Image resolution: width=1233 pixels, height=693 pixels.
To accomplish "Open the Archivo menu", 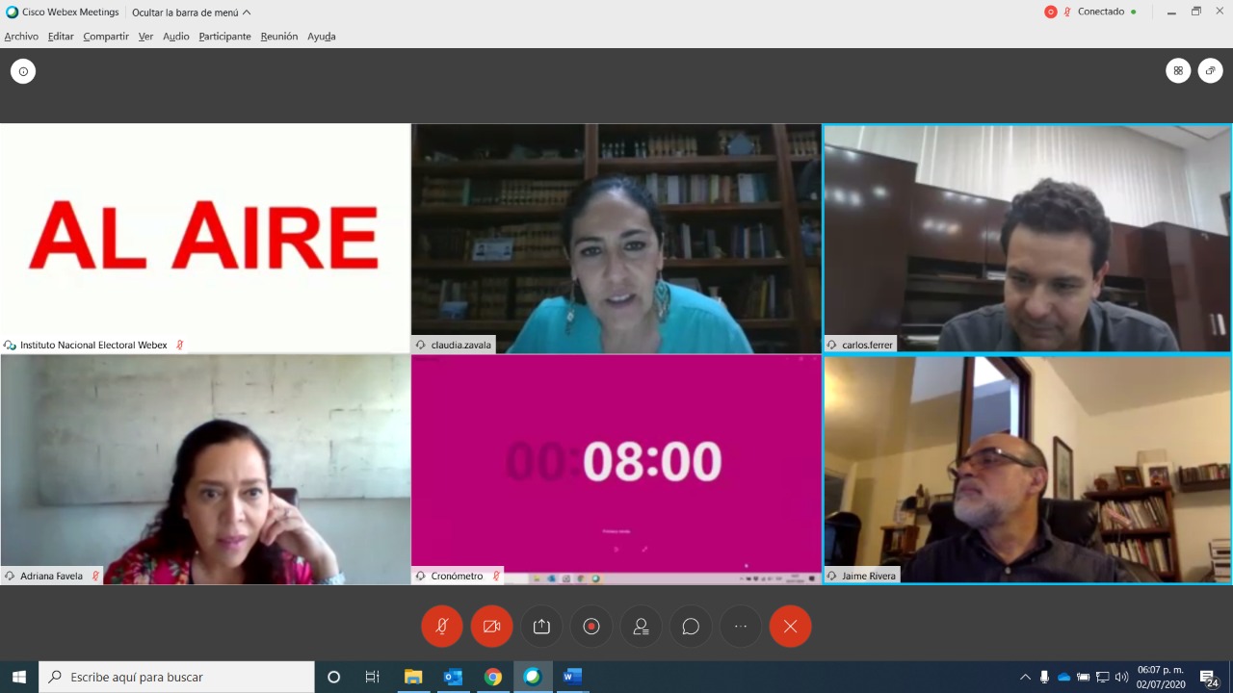I will pos(21,37).
